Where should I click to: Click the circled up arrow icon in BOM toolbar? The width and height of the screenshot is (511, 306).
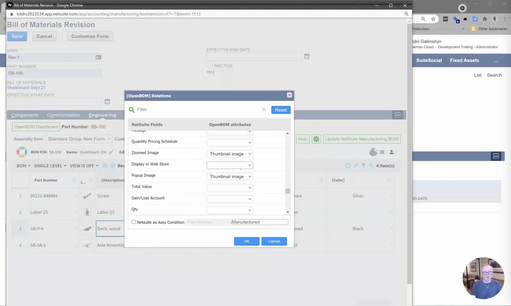[x=105, y=166]
